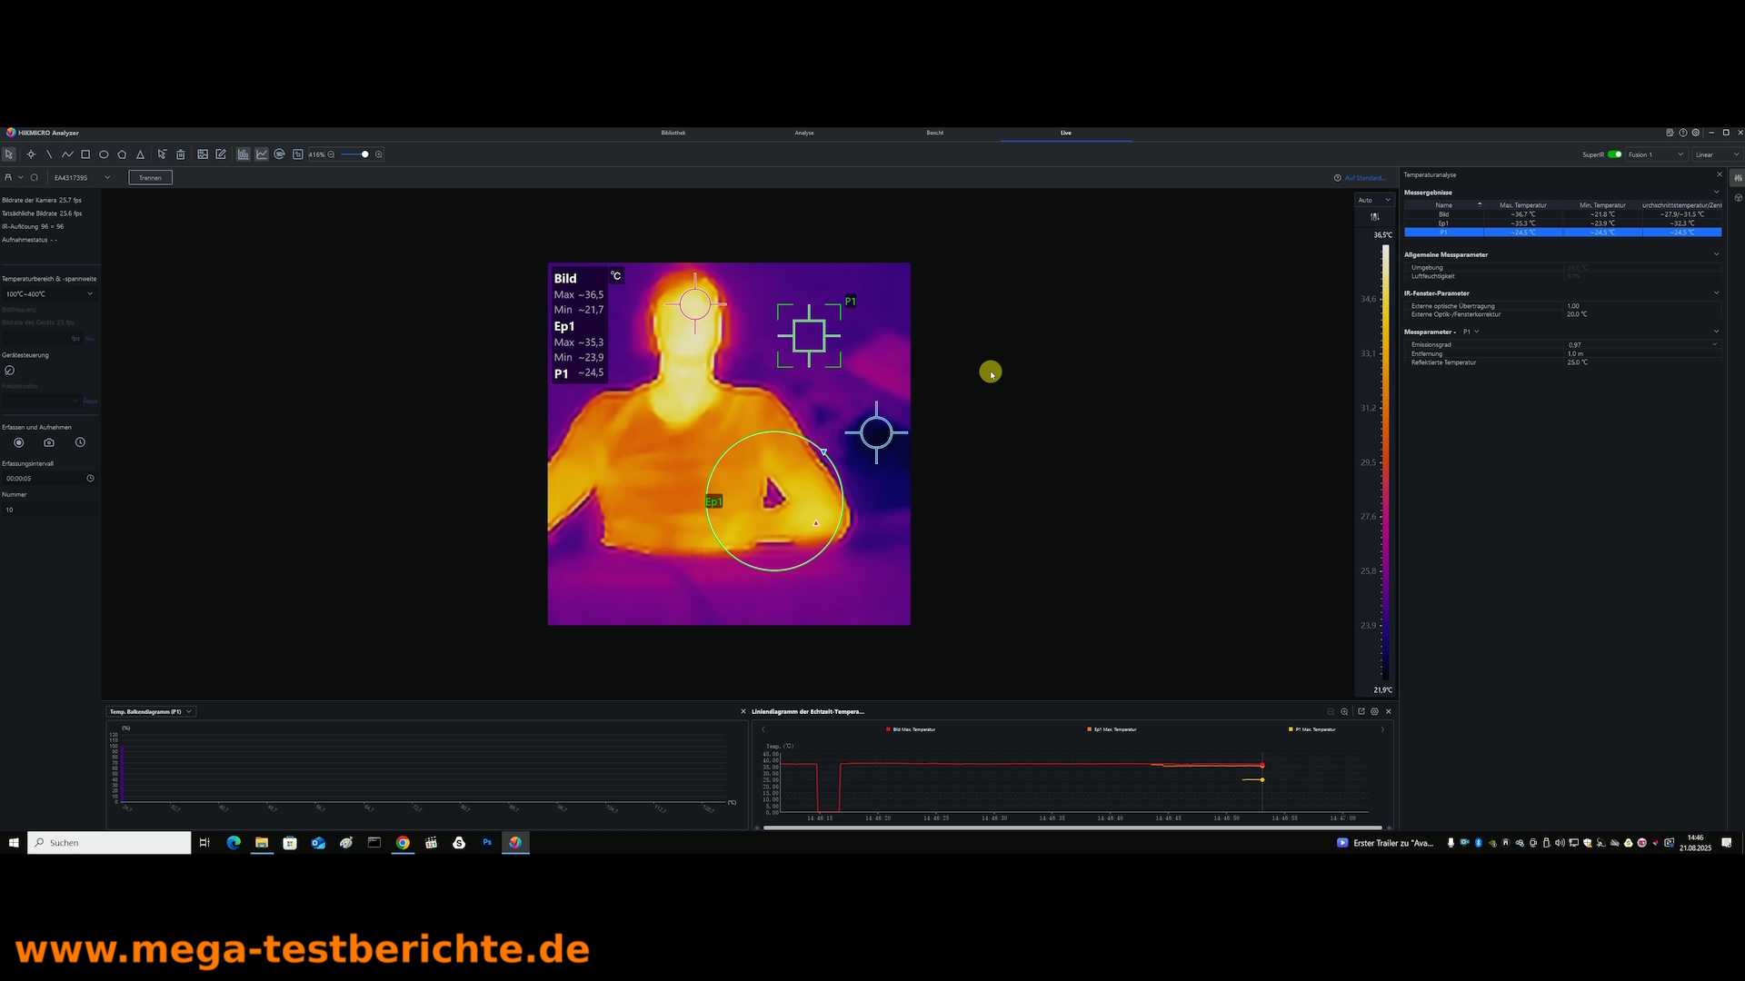Select the rectangle measurement tool
The height and width of the screenshot is (981, 1745).
[85, 154]
